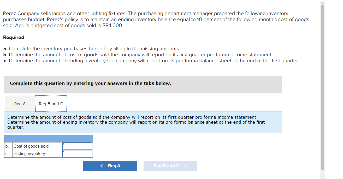The width and height of the screenshot is (343, 179).
Task: Go back using the blue Req A button
Action: (x=110, y=166)
